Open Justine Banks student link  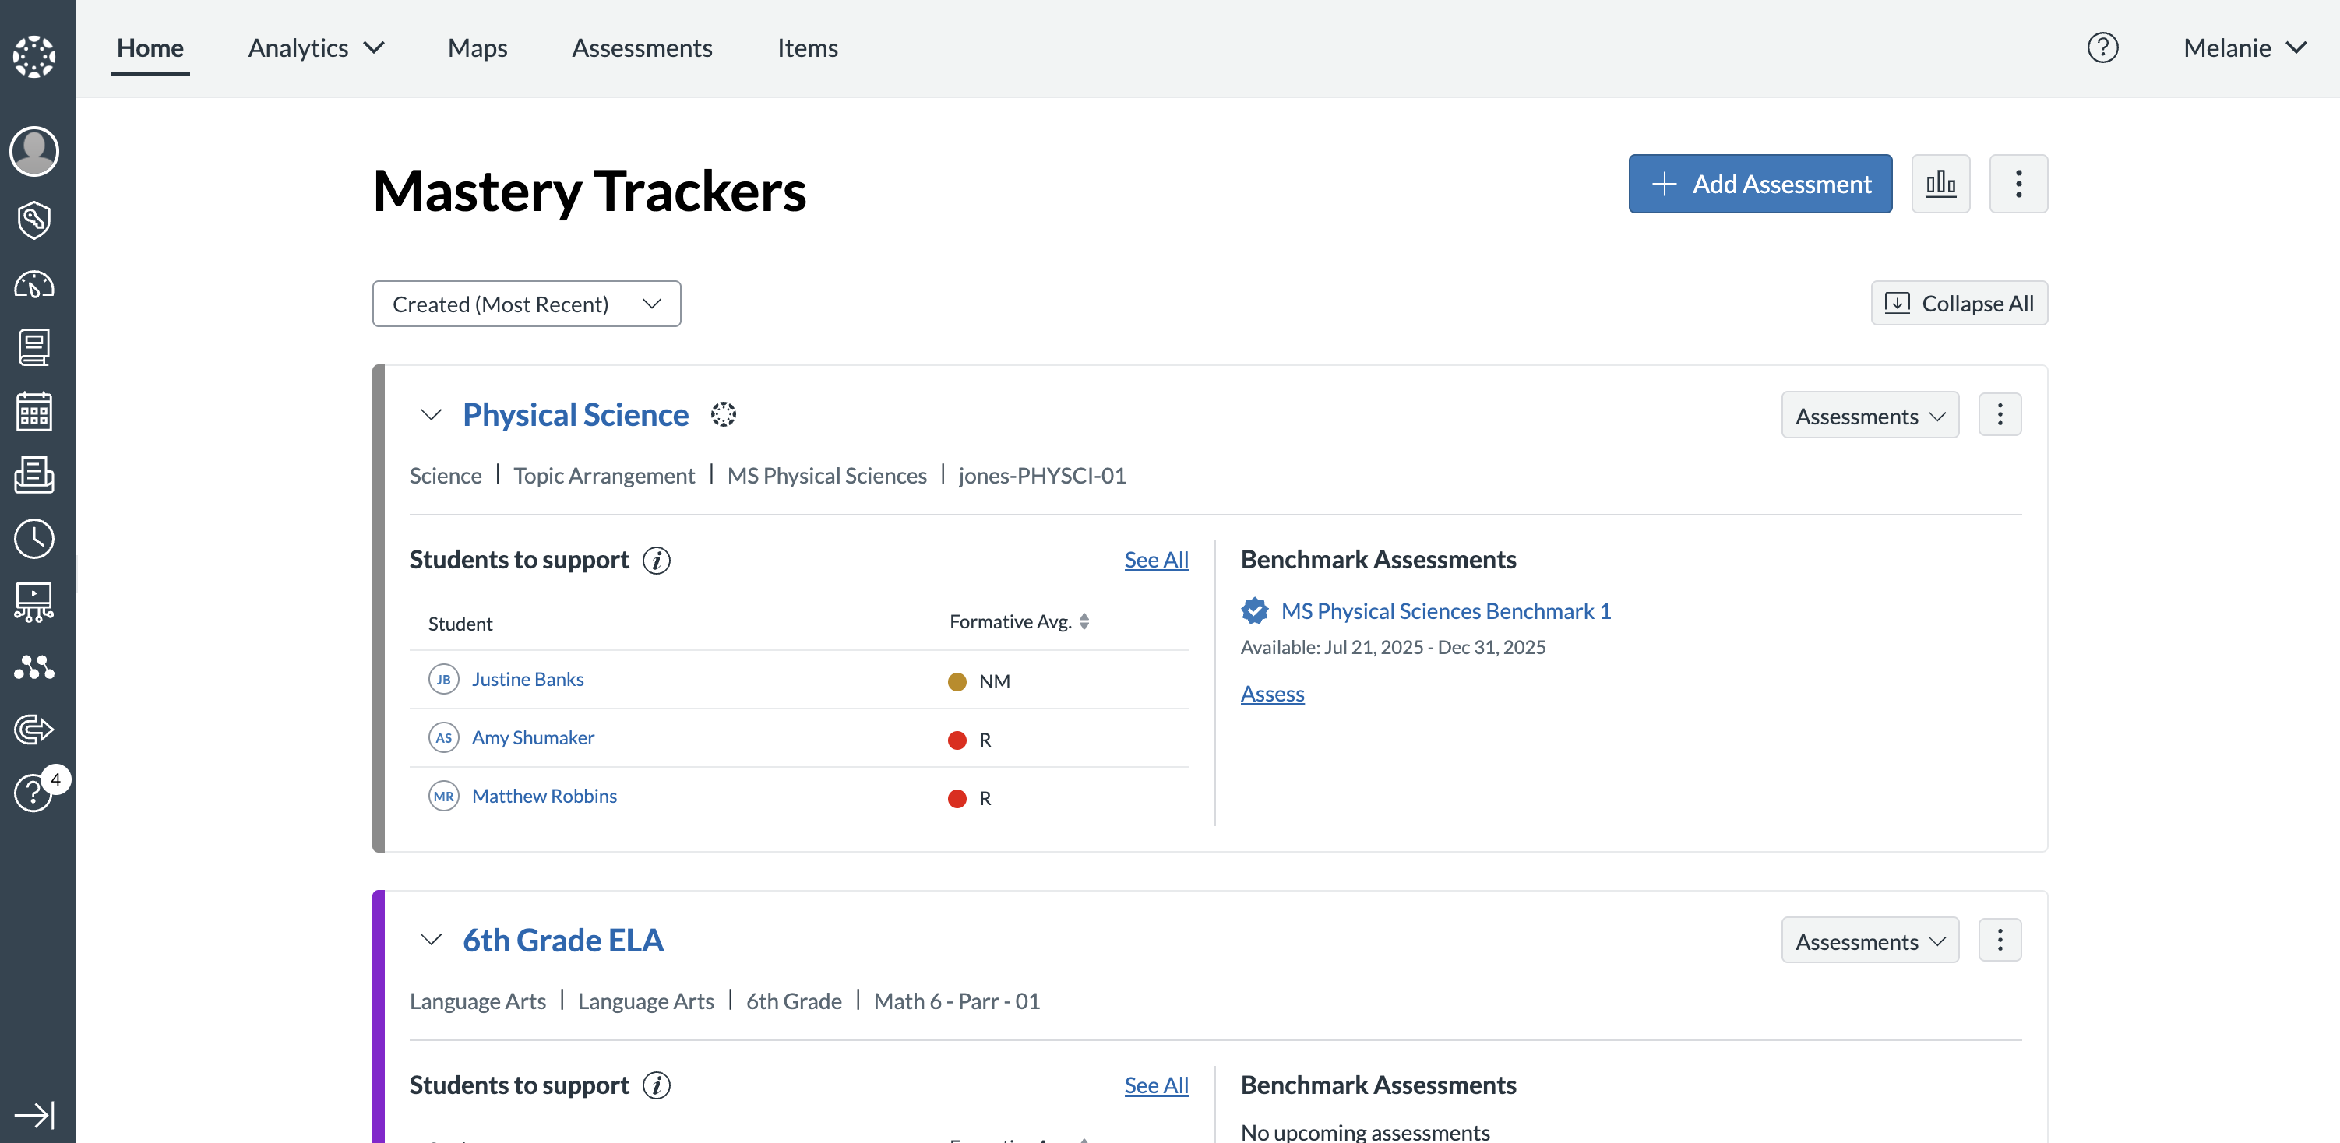click(527, 679)
